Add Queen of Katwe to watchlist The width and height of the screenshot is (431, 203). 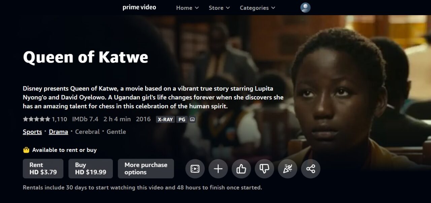(x=218, y=169)
